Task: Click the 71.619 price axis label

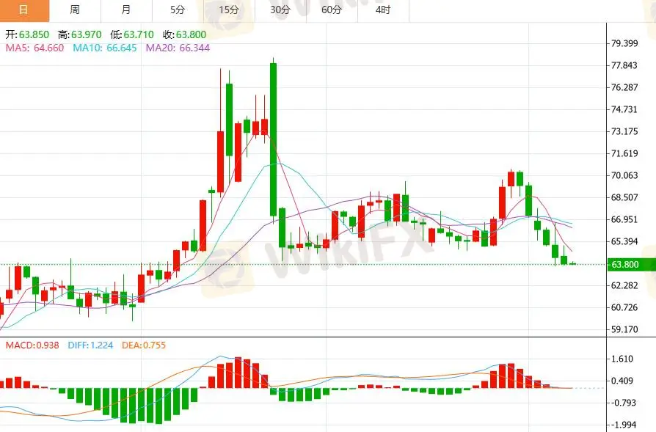Action: coord(624,153)
